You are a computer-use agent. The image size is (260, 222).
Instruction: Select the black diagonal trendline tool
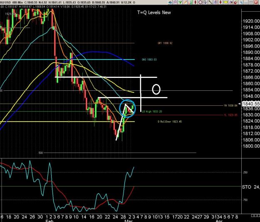click(210, 2)
